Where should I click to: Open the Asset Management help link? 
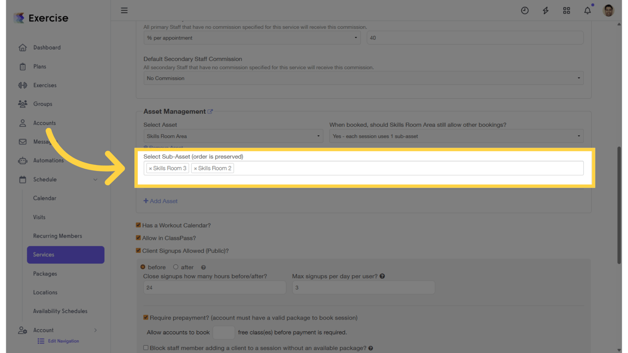pos(211,111)
